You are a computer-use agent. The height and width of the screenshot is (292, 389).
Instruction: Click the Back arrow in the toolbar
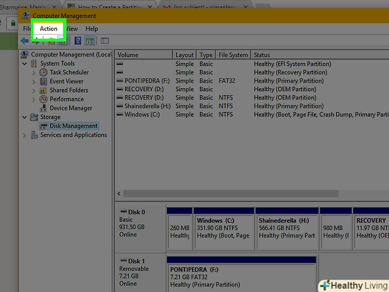(x=25, y=41)
